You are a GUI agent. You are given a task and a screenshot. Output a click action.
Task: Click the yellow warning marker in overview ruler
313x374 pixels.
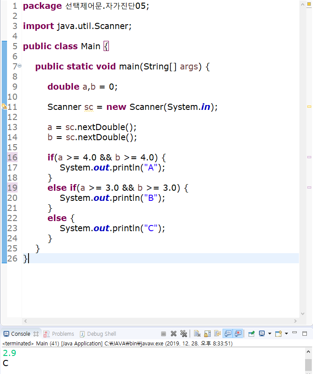pos(309,107)
